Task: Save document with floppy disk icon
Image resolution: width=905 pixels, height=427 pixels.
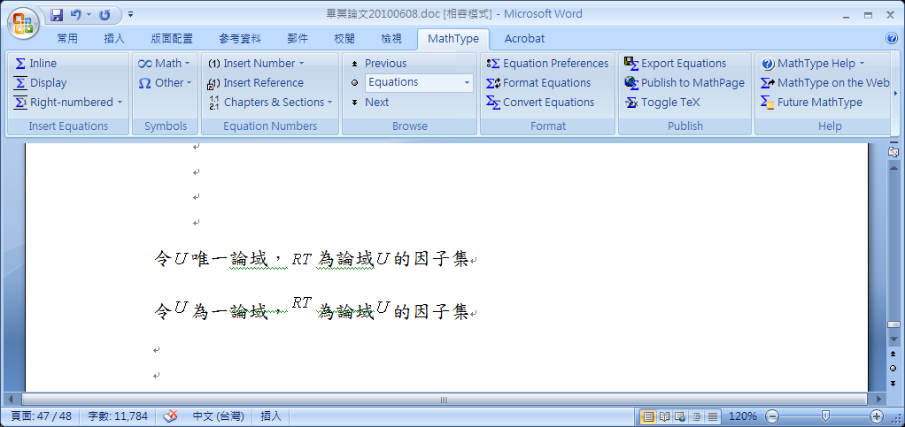Action: point(57,14)
